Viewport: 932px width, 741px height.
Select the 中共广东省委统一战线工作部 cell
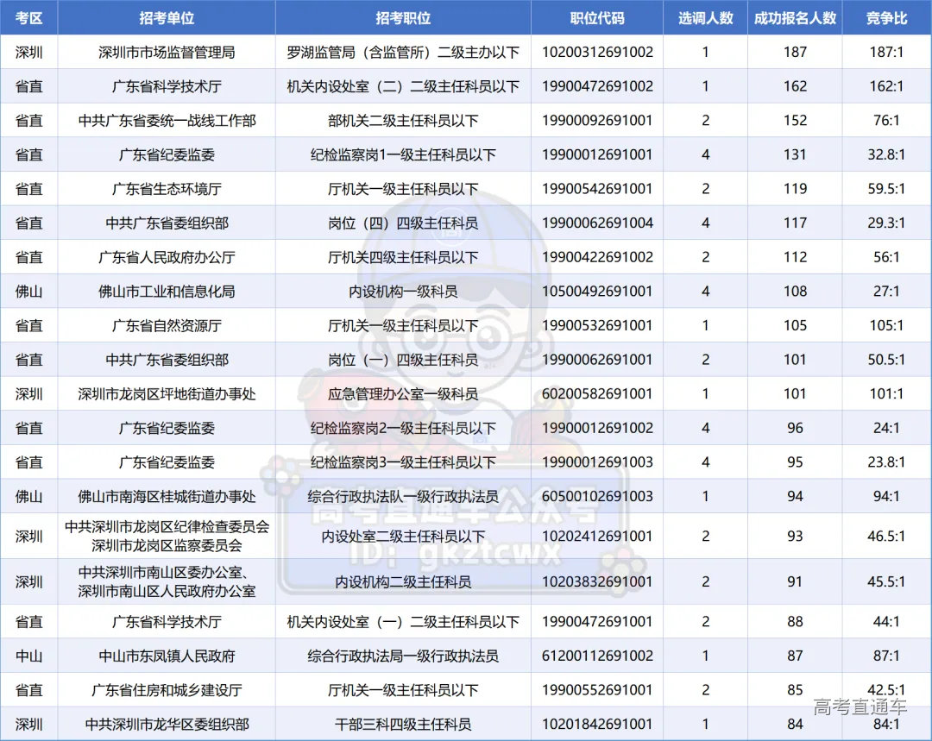click(167, 121)
